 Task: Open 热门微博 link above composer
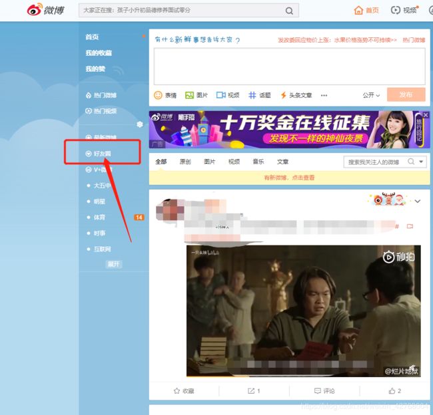click(414, 41)
